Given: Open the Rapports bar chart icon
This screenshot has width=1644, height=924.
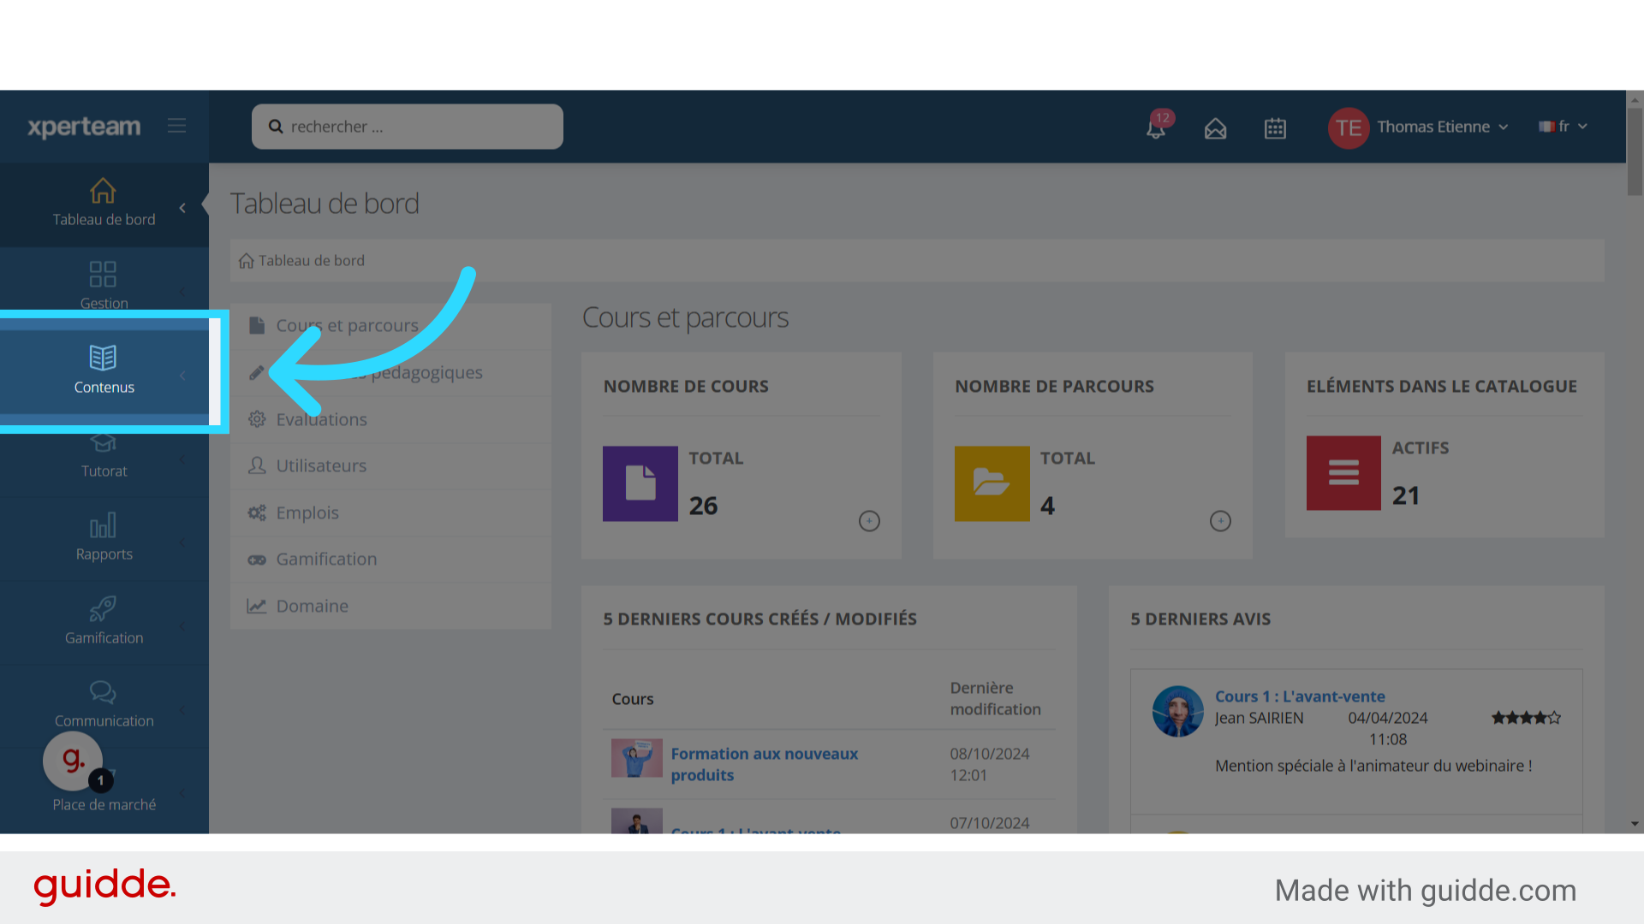Looking at the screenshot, I should pyautogui.click(x=103, y=526).
